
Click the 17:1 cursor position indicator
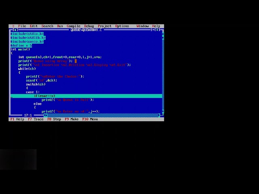click(28, 115)
